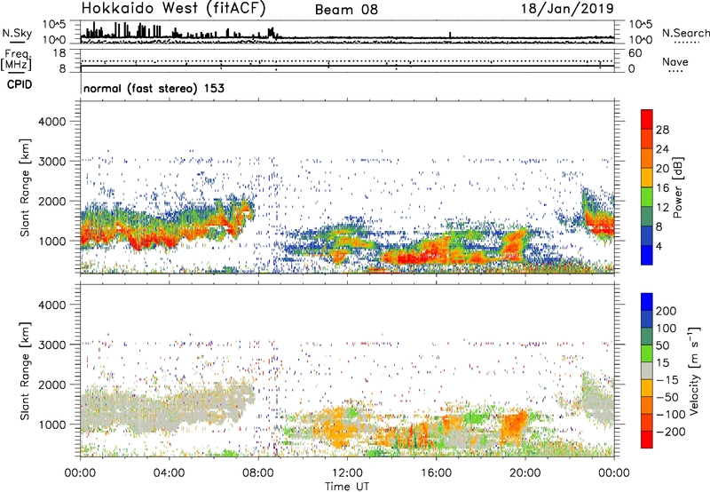Click the date '18/Jan/2019'

tap(567, 8)
